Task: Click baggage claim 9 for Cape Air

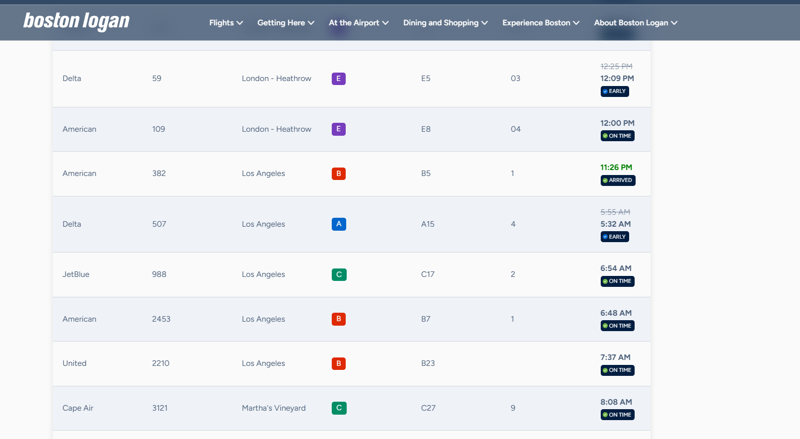Action: [x=513, y=408]
